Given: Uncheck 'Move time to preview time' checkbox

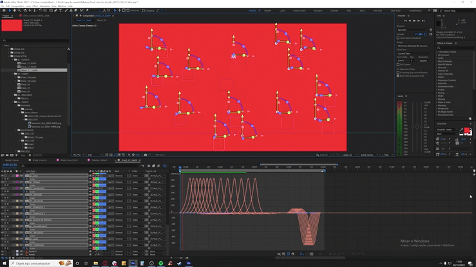Looking at the screenshot, I should pyautogui.click(x=398, y=76).
